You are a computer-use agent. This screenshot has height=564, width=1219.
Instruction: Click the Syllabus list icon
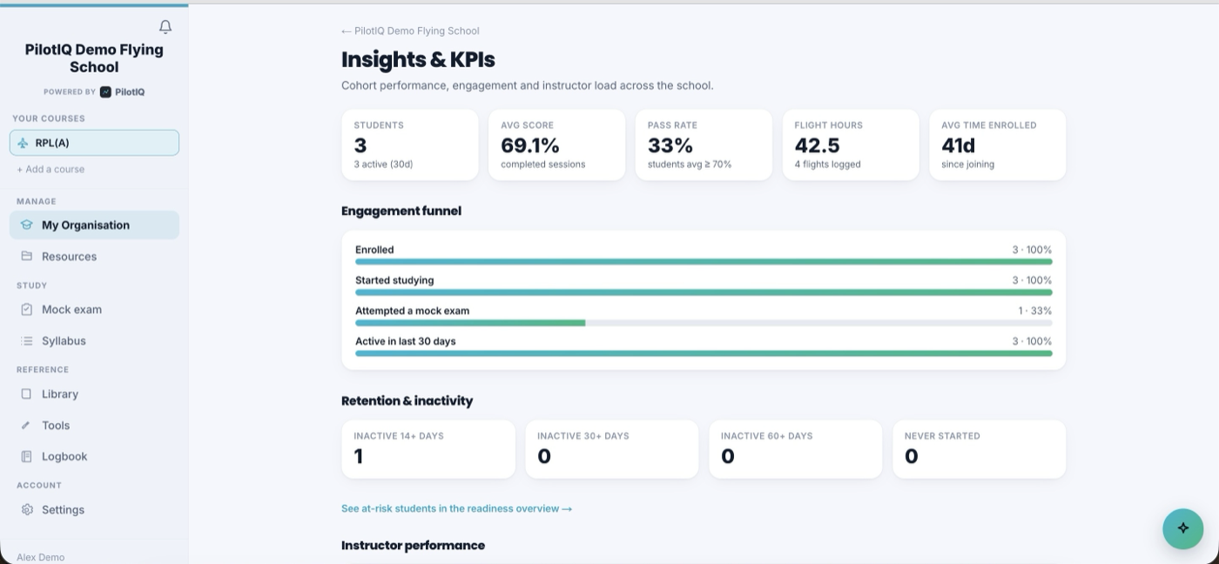point(26,340)
